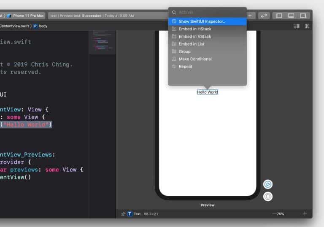The width and height of the screenshot is (324, 227).
Task: Click the P property icon in jump bar
Action: pos(35,26)
